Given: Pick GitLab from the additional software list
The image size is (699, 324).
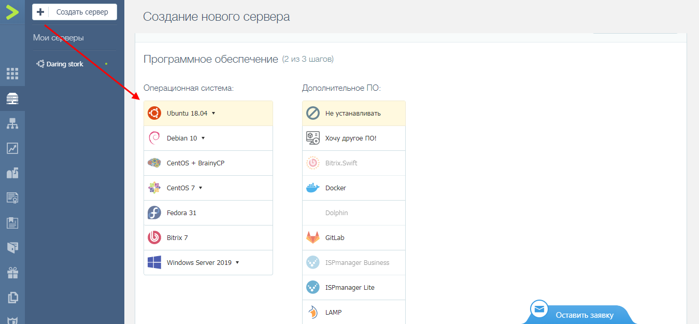Looking at the screenshot, I should tap(335, 238).
